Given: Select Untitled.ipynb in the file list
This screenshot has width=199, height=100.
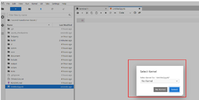Looking at the screenshot, I should [39, 87].
